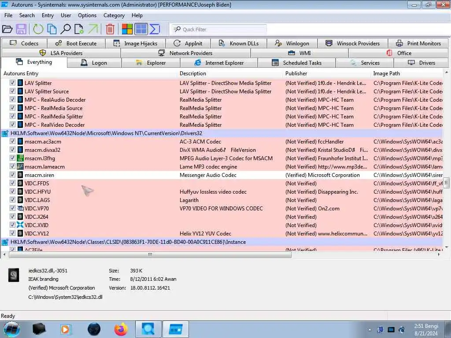Open Firefox from the taskbar
This screenshot has height=338, width=451.
[x=121, y=329]
